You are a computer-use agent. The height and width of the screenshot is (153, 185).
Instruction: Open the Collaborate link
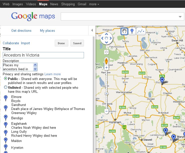11,43
